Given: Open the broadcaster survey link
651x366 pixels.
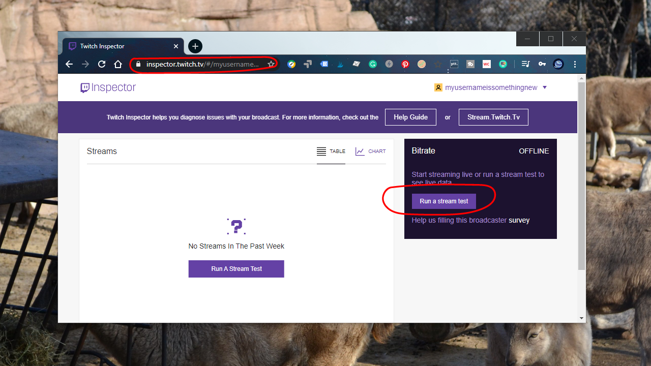Looking at the screenshot, I should (519, 220).
